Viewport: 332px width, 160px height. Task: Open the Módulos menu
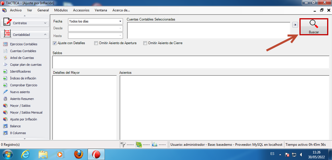click(x=61, y=10)
